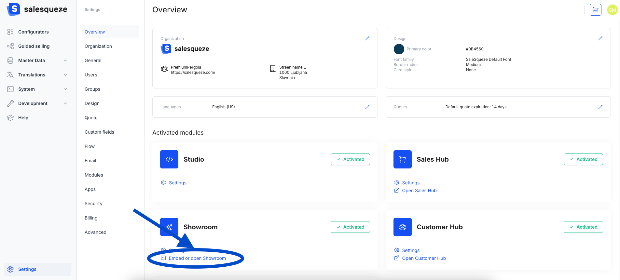620x280 pixels.
Task: Expand the System chevron
Action: coord(65,89)
